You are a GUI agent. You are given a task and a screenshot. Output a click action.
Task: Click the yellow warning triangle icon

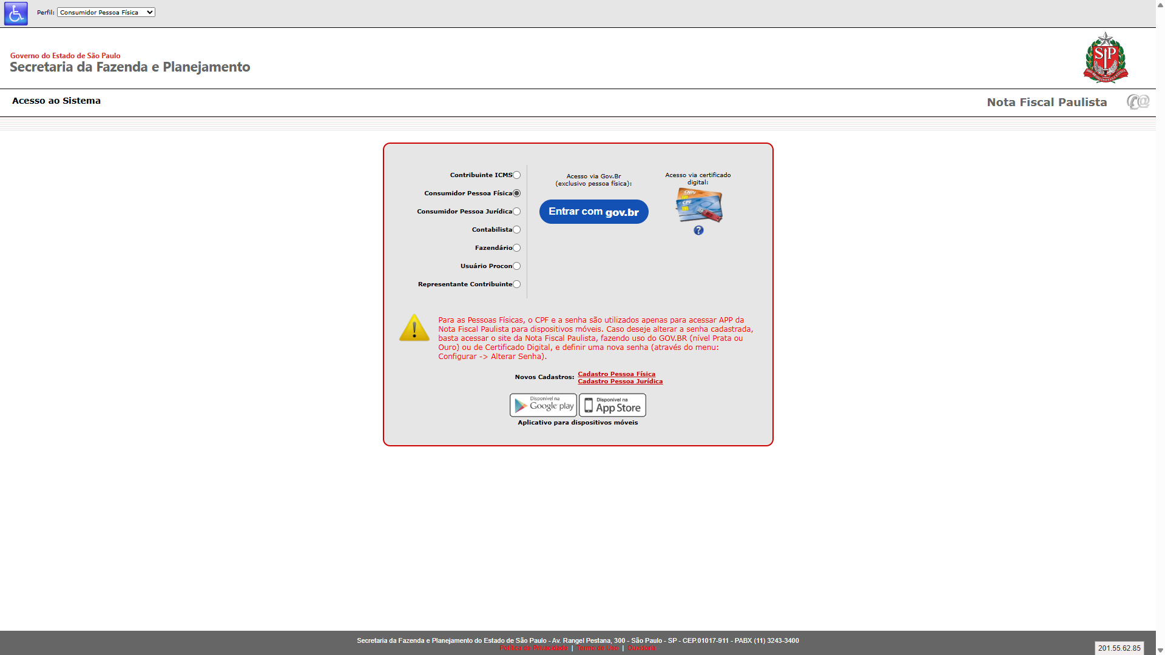414,328
